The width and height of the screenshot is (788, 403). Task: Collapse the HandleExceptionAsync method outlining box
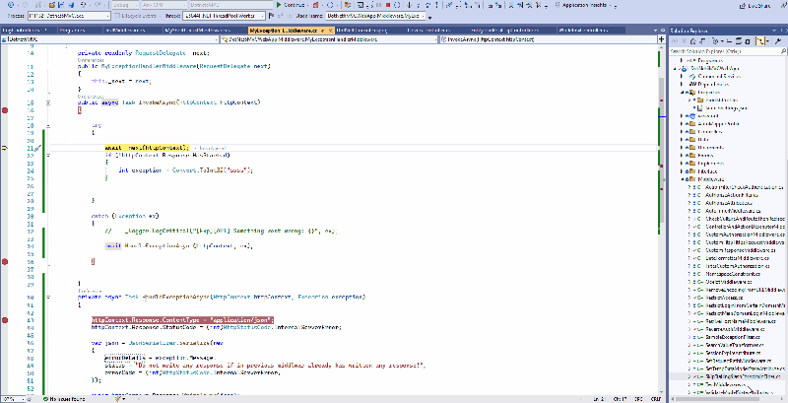coord(48,297)
